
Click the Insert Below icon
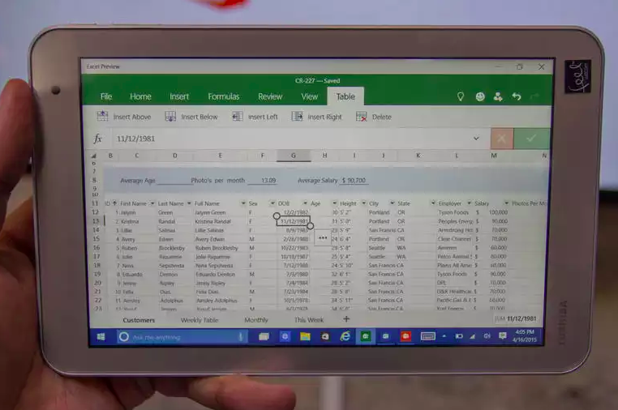(x=170, y=116)
